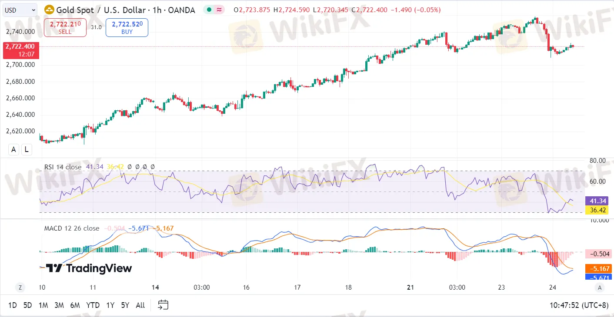The height and width of the screenshot is (317, 614).
Task: Open the 10:47:52 (UTC+8) timezone menu
Action: pyautogui.click(x=578, y=305)
